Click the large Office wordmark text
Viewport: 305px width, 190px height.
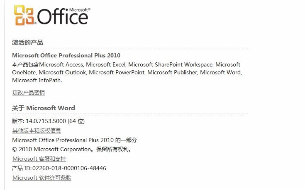tap(63, 17)
